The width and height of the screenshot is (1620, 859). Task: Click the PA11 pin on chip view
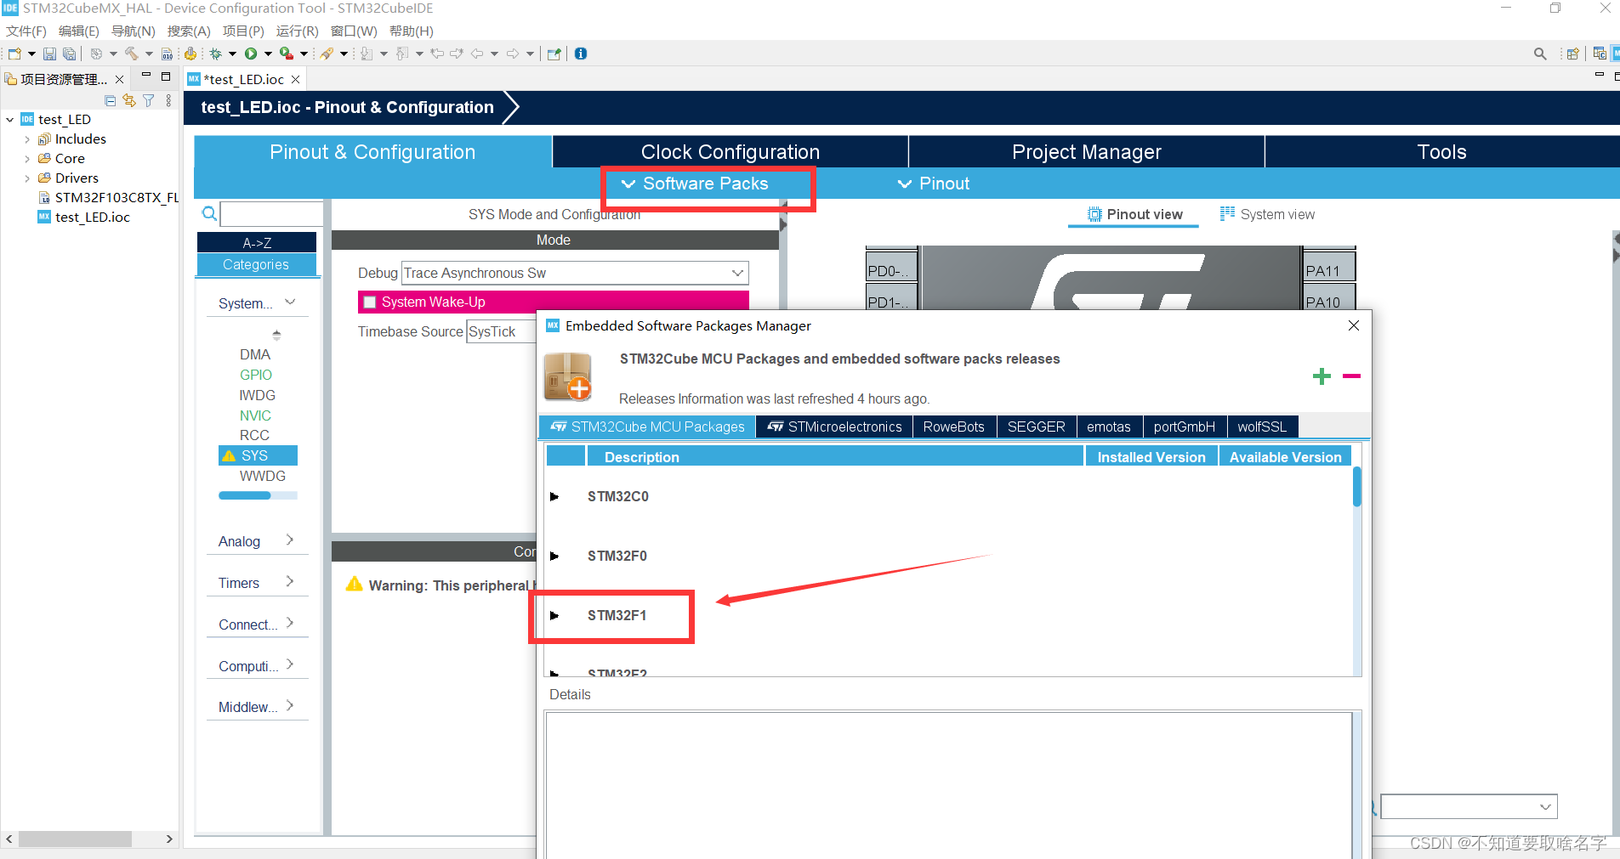click(x=1329, y=268)
